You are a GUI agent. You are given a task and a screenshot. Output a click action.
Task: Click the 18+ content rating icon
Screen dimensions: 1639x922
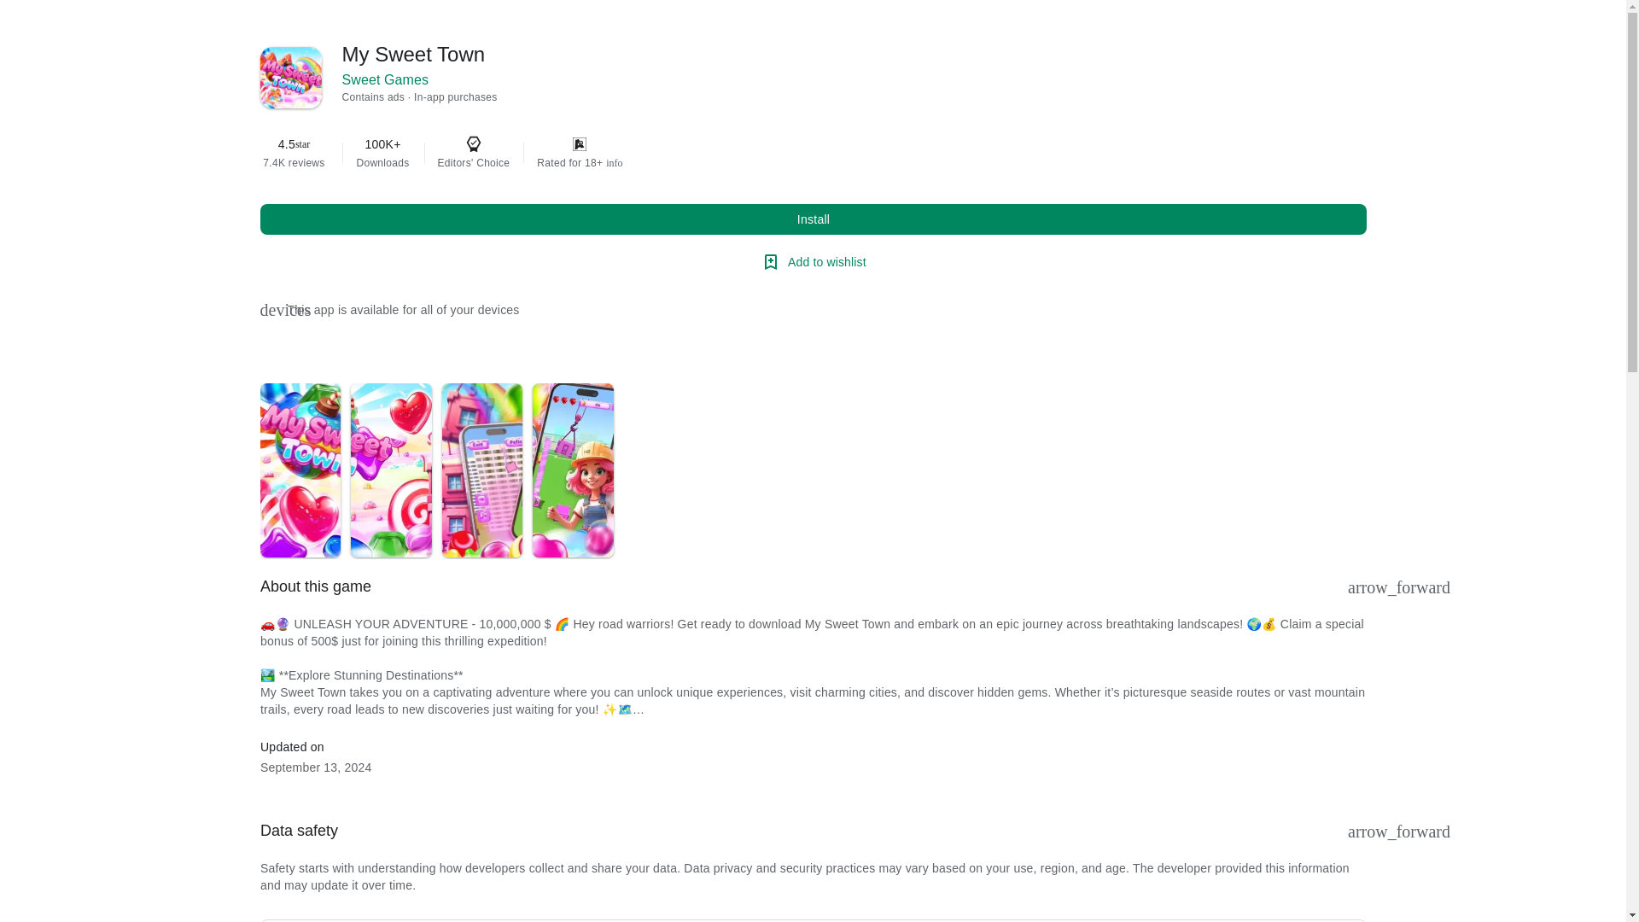point(580,144)
